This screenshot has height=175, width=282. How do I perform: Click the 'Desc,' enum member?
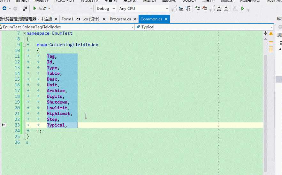(x=53, y=79)
